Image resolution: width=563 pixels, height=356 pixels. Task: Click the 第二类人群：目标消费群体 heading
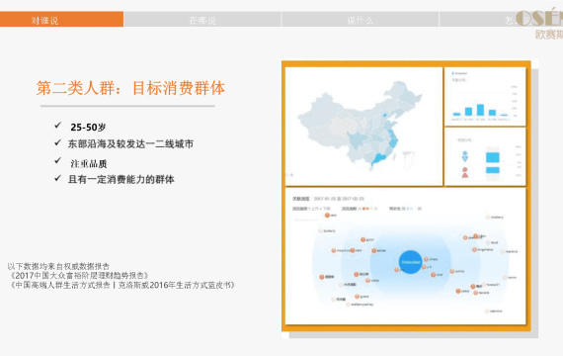click(130, 88)
